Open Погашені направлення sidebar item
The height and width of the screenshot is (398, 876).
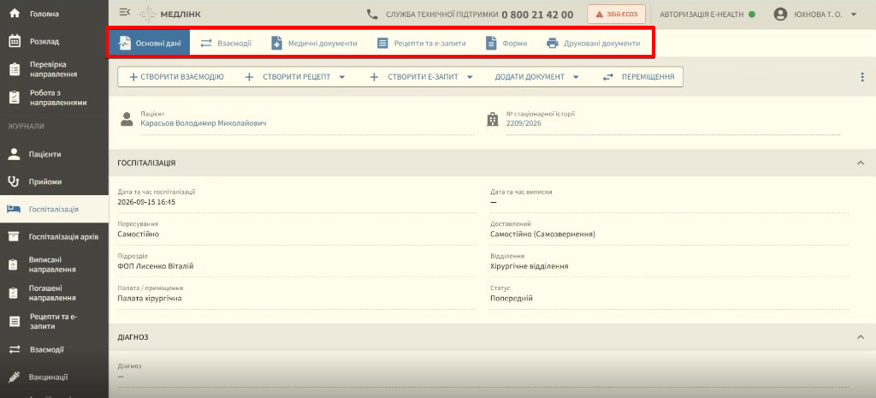pos(54,294)
